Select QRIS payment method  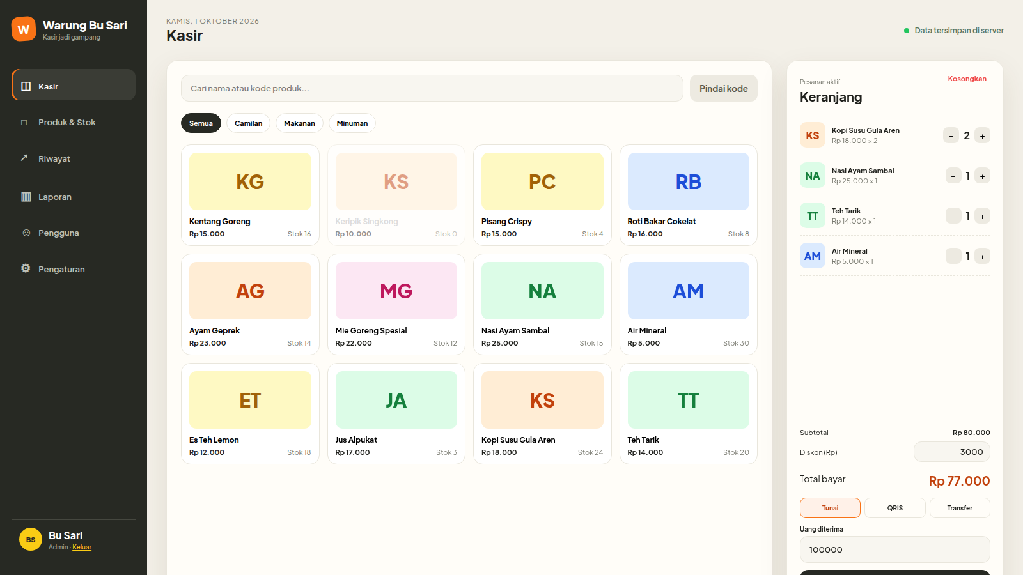(x=895, y=508)
